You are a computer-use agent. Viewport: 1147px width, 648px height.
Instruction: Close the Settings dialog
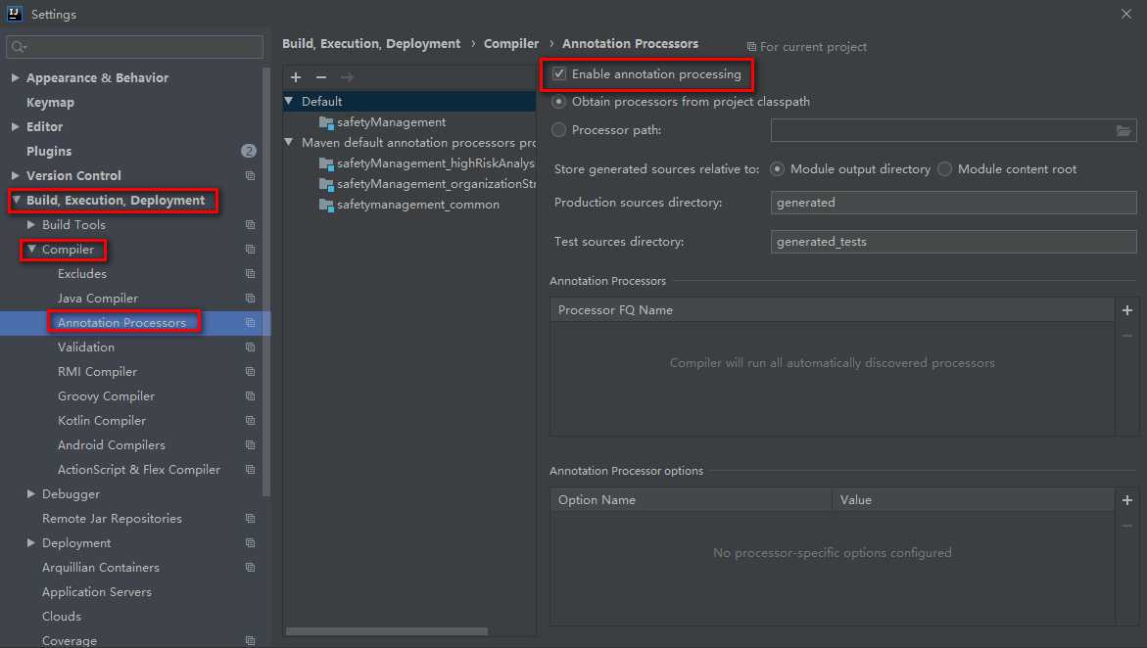(x=1126, y=14)
